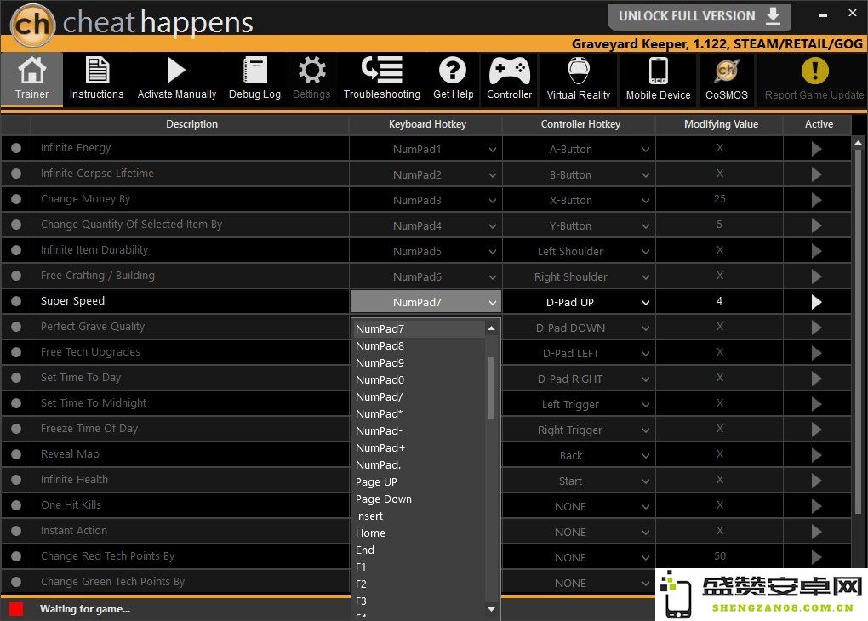
Task: Activate Free Crafting / Building play arrow
Action: pyautogui.click(x=817, y=276)
